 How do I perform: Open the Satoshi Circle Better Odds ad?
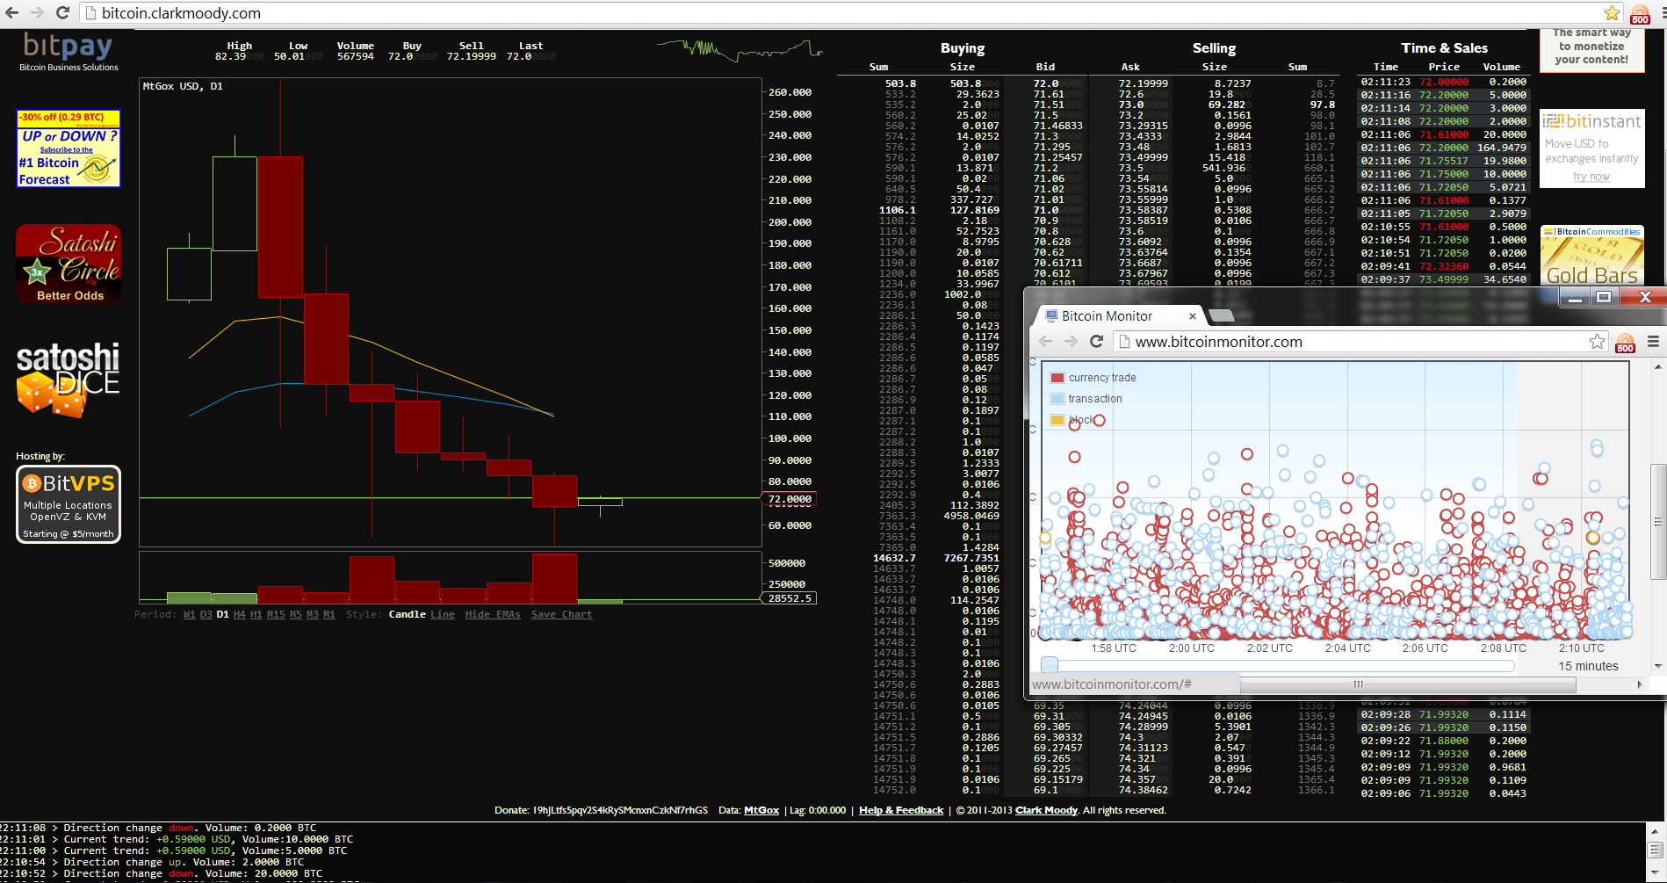[x=69, y=264]
